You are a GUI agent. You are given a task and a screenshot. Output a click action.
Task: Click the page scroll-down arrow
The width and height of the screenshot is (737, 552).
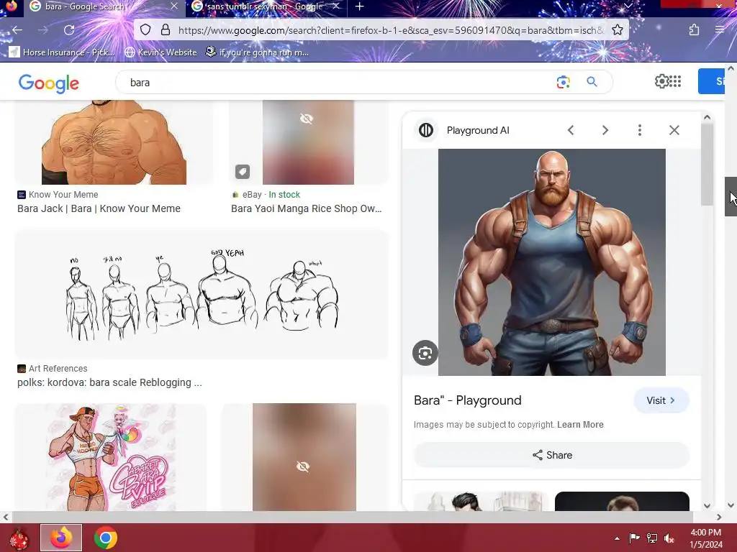click(731, 505)
